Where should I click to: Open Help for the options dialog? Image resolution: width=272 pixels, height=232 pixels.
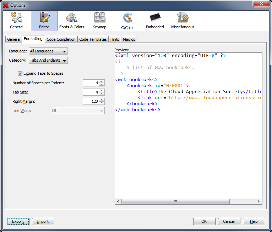(254, 221)
